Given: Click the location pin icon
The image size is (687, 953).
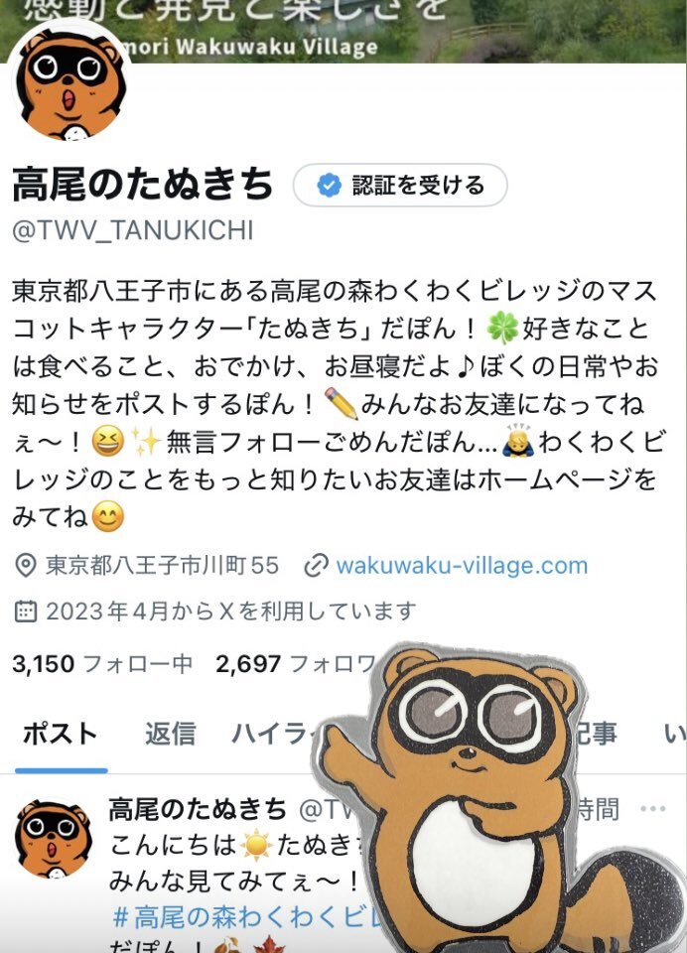Looking at the screenshot, I should click(x=26, y=565).
